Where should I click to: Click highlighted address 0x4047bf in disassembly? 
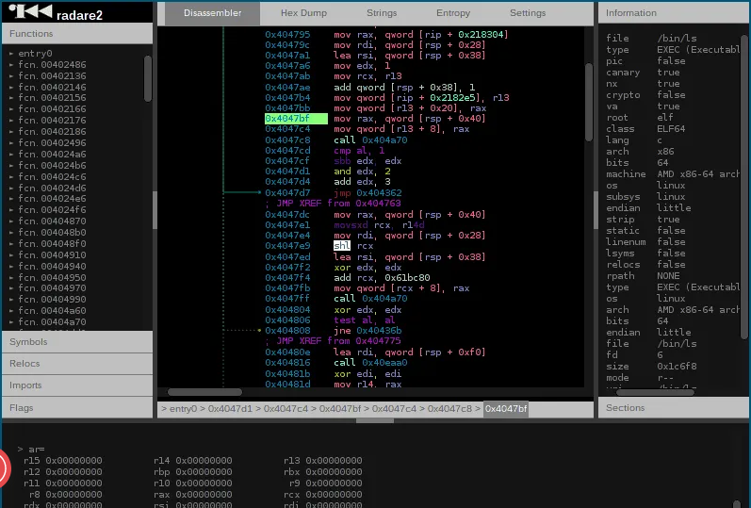296,119
